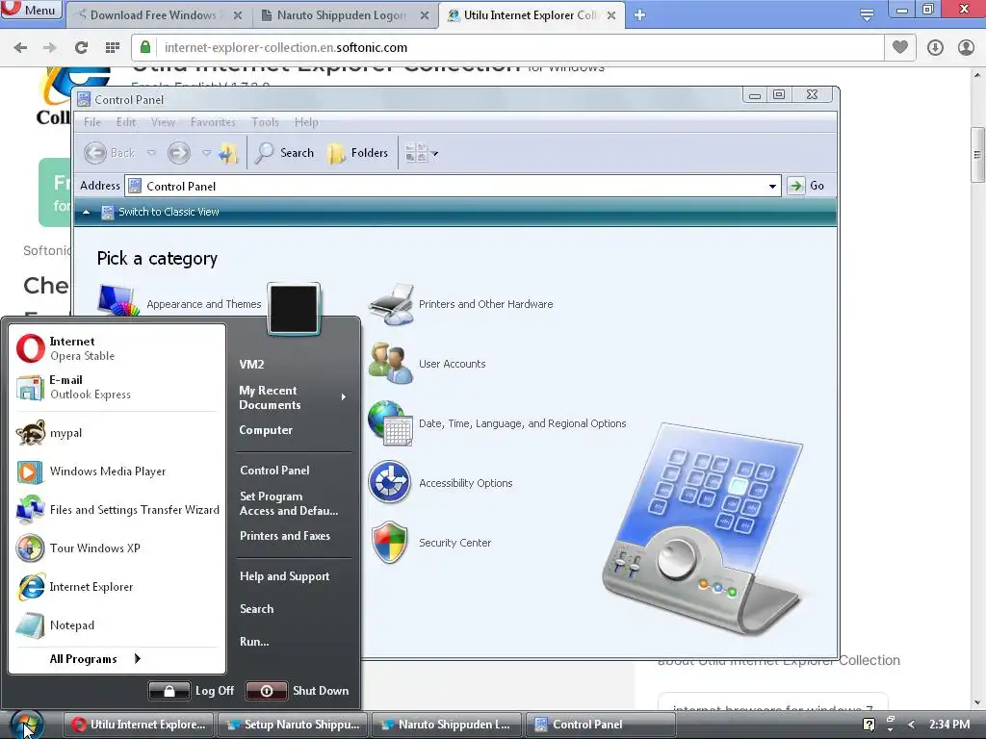Open the Help menu in Control Panel

(x=306, y=122)
